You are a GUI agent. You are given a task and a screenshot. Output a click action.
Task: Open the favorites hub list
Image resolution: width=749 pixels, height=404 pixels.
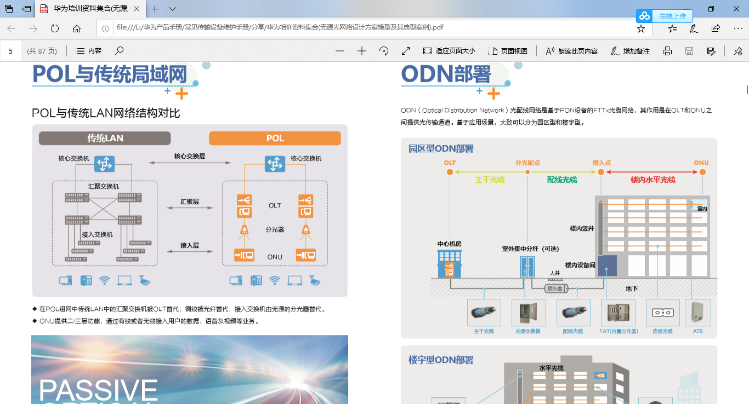(x=672, y=28)
